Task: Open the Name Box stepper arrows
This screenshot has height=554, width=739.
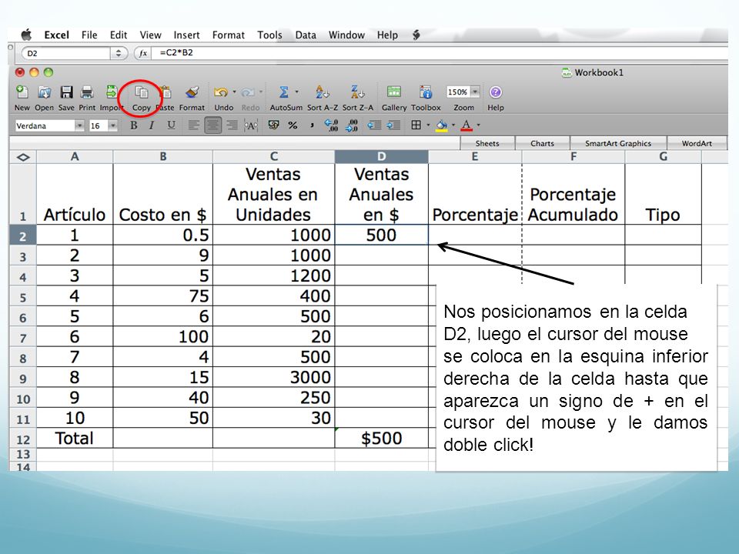Action: coord(119,53)
